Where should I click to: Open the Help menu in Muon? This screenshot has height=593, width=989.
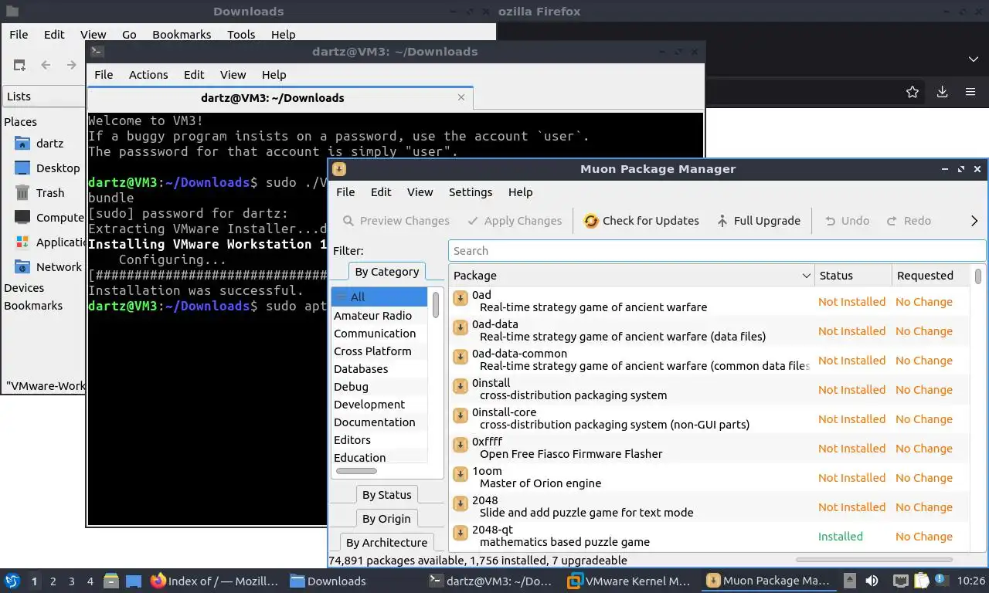click(x=520, y=192)
